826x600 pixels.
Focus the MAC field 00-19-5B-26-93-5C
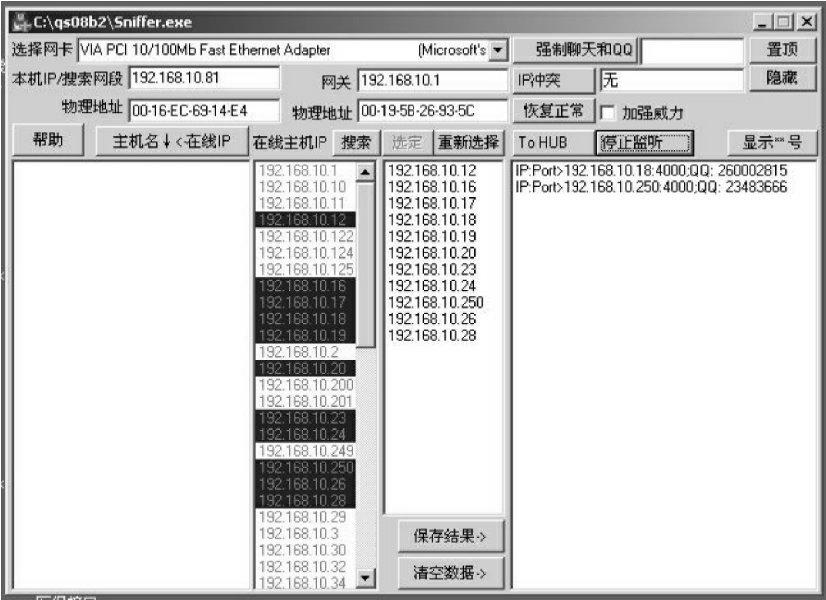(432, 111)
